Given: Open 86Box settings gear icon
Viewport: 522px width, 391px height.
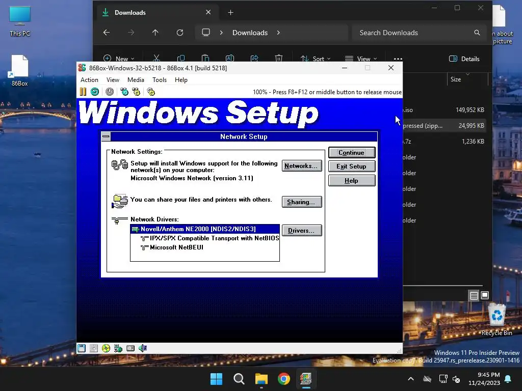Looking at the screenshot, I should [151, 92].
